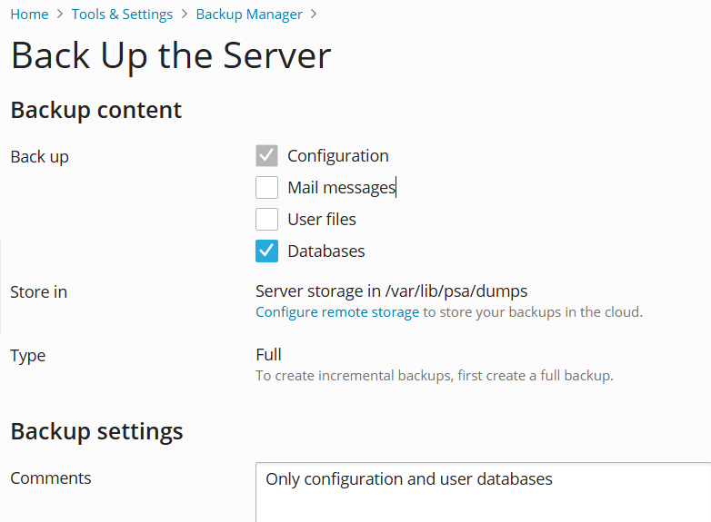Click the chevron after Backup Manager
This screenshot has width=711, height=522.
pyautogui.click(x=314, y=14)
